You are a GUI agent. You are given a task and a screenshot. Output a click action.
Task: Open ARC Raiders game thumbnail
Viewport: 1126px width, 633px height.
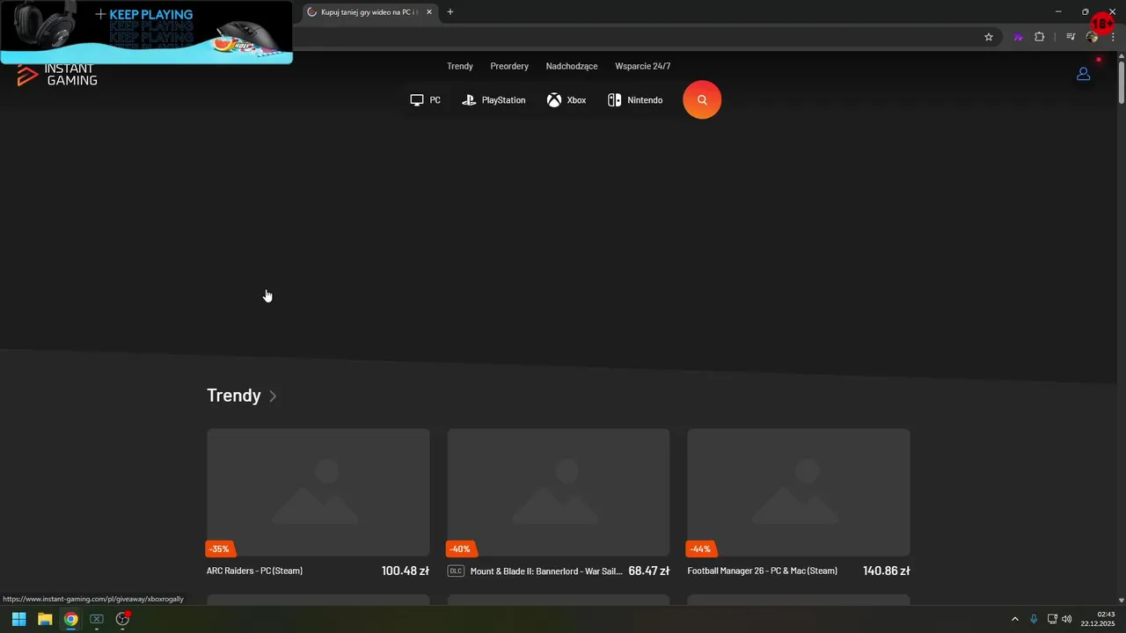tap(318, 492)
